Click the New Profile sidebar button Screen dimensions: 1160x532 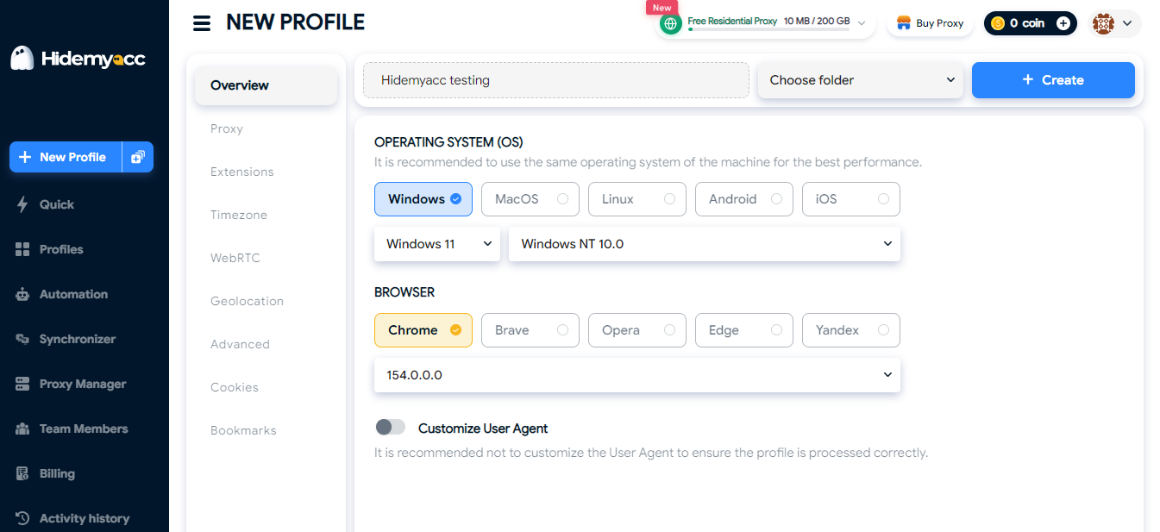click(x=66, y=157)
